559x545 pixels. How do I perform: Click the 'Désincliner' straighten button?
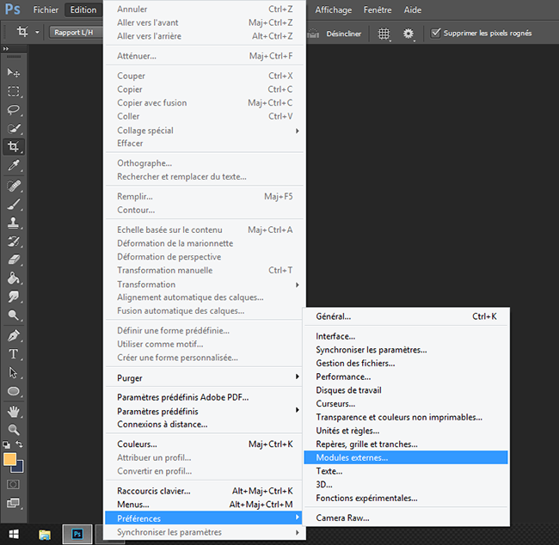click(343, 33)
